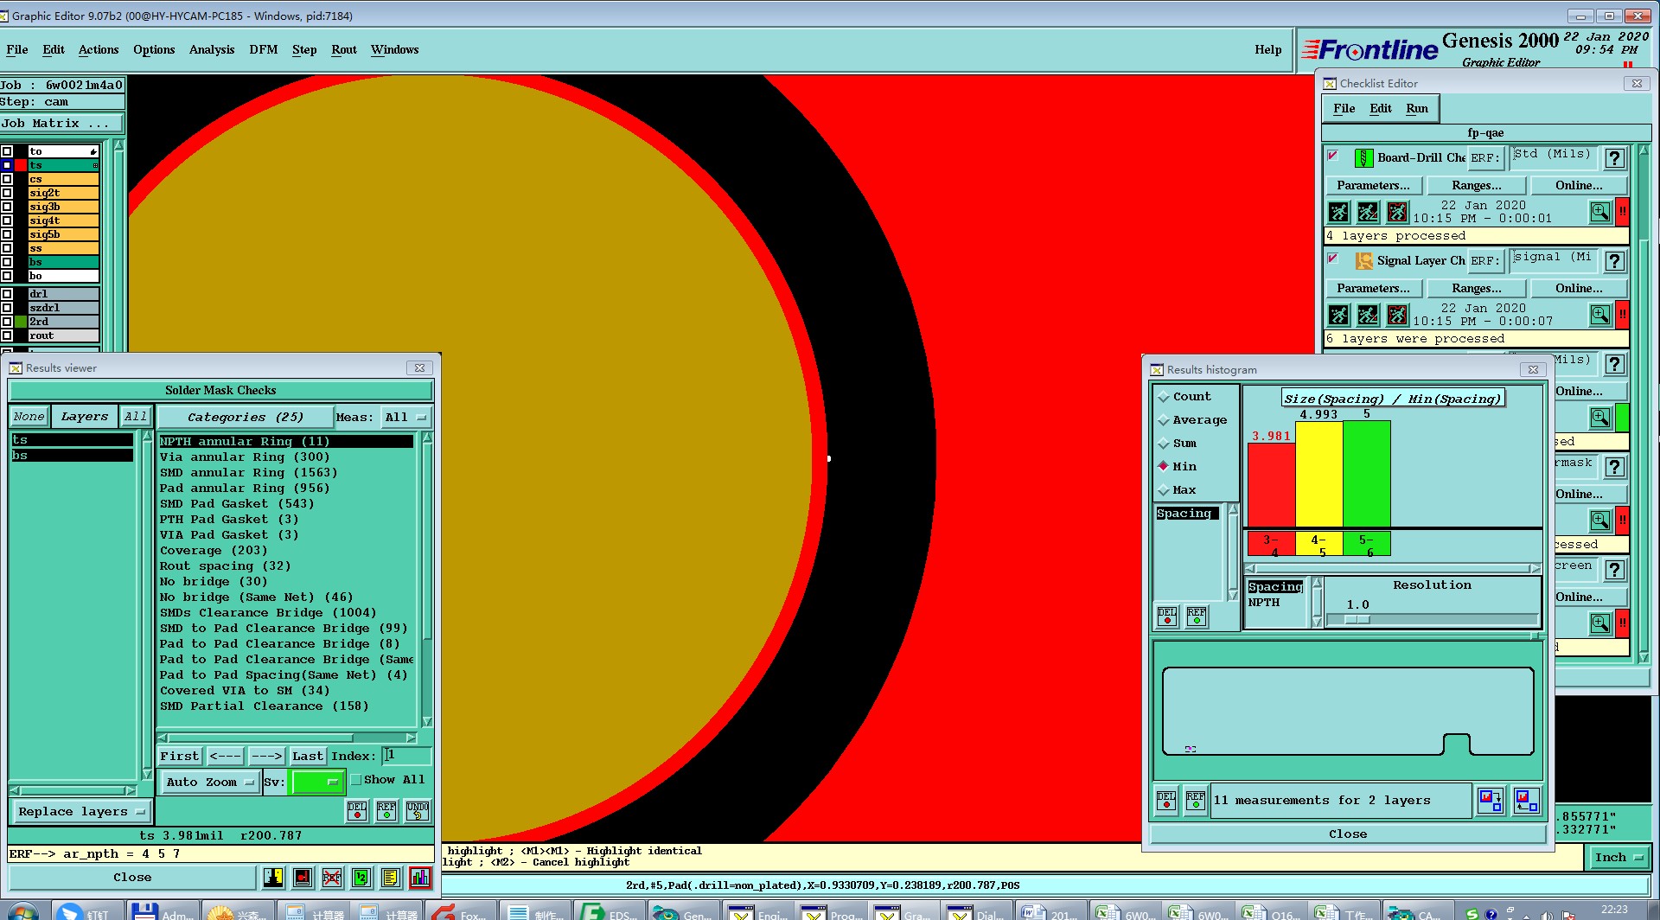Click REF icon below Spacing list in histogram
1660x920 pixels.
click(x=1197, y=616)
